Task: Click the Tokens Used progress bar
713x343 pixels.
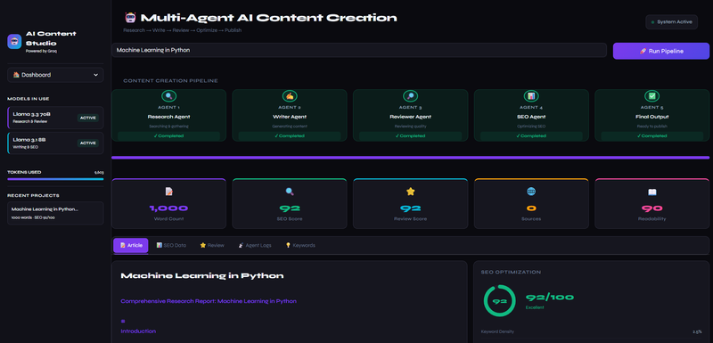Action: [55, 179]
